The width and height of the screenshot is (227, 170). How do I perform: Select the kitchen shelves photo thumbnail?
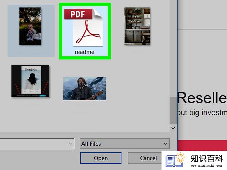click(x=137, y=26)
